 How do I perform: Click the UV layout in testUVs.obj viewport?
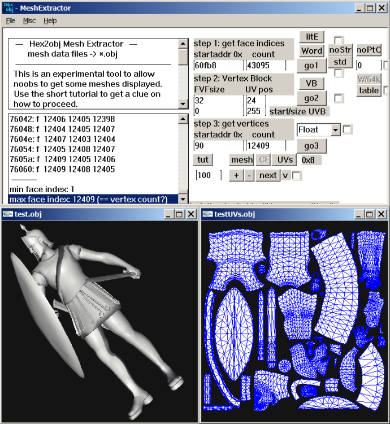point(294,321)
